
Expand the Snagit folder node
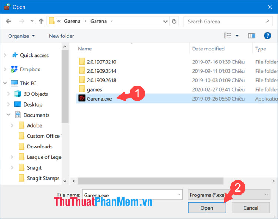12,167
